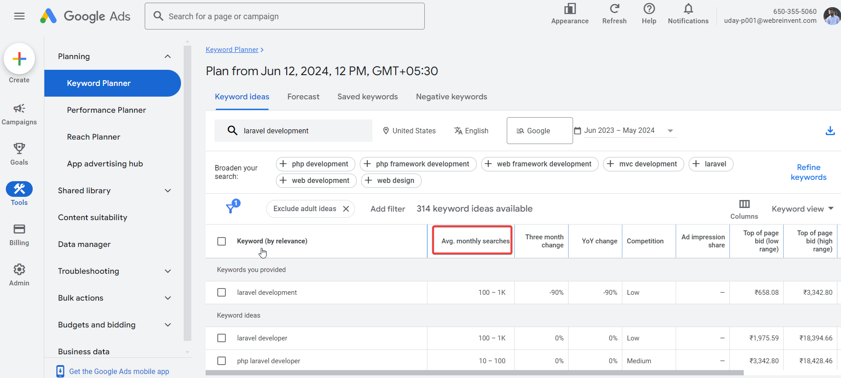
Task: Click the account profile avatar
Action: coord(832,16)
